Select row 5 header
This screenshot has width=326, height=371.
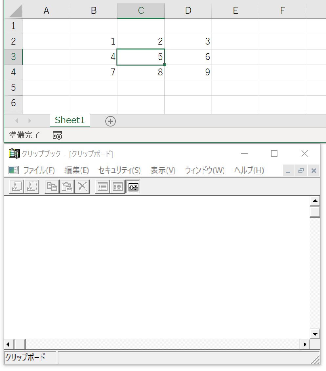pos(13,88)
